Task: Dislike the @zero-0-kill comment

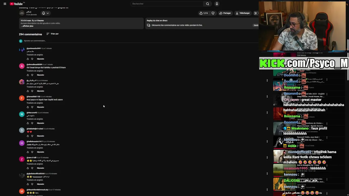Action: click(x=32, y=168)
